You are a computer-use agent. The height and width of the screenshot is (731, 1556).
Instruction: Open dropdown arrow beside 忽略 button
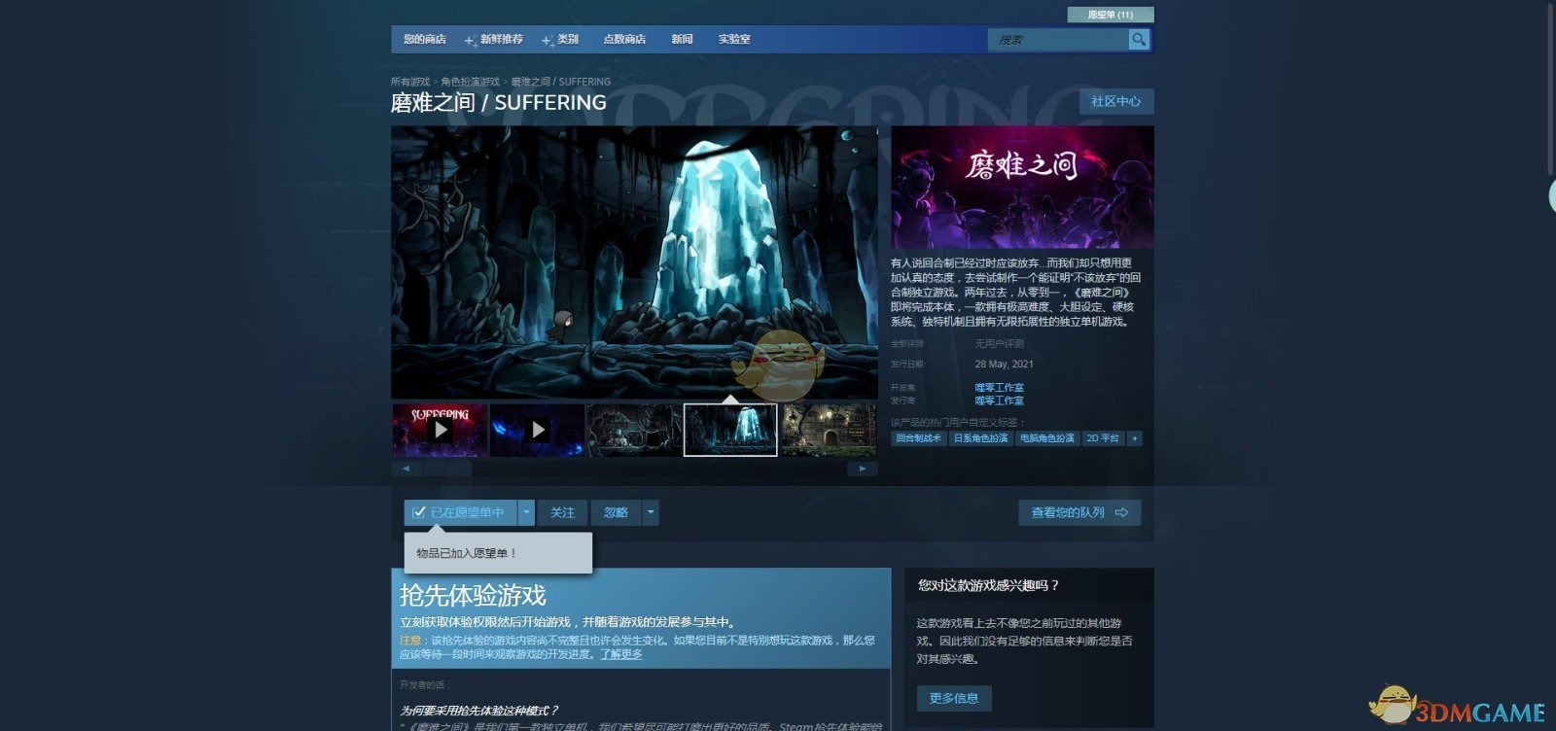[x=651, y=512]
